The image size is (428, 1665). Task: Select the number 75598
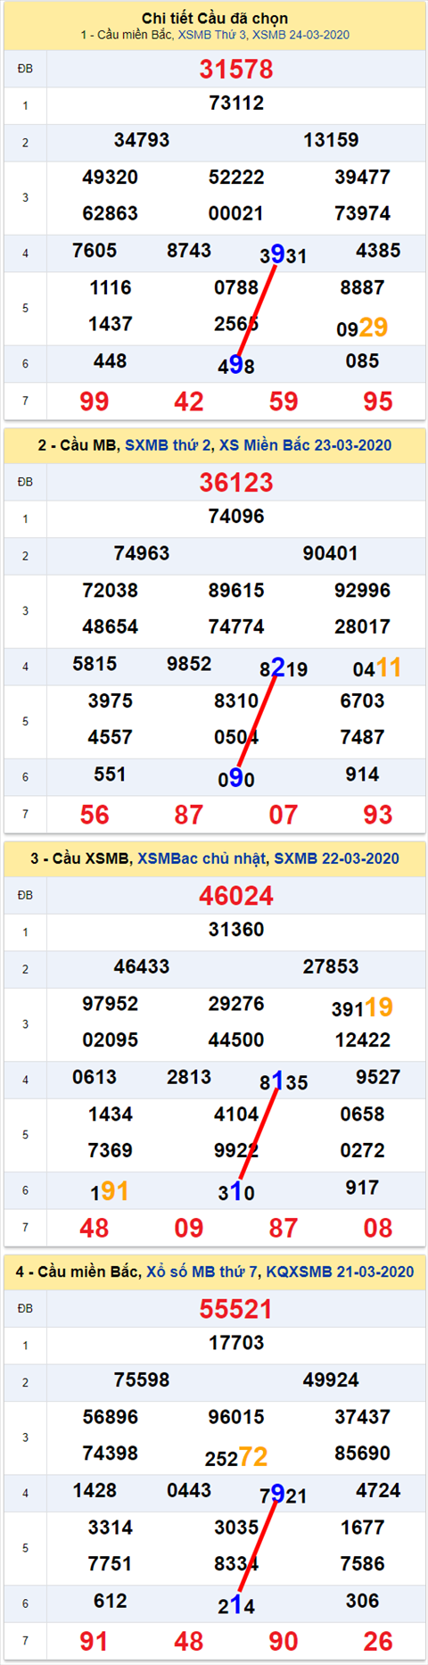142,1379
